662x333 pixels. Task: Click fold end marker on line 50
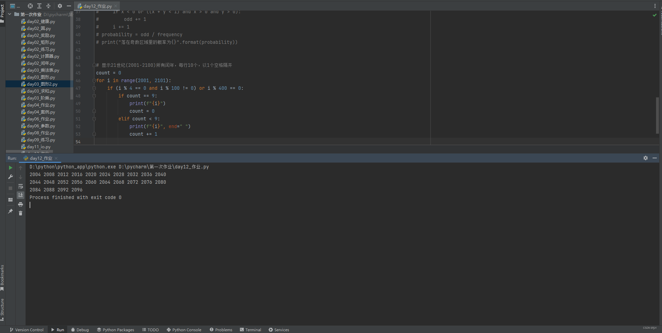94,111
